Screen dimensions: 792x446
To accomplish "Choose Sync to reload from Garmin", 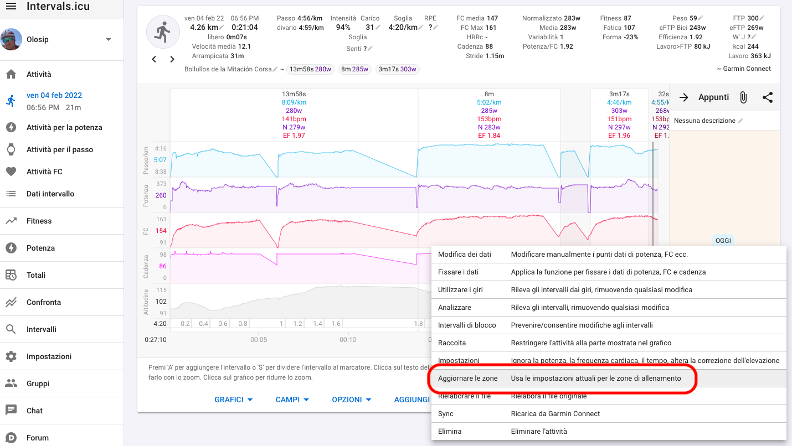I will 609,414.
